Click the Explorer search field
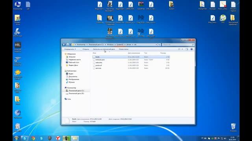 (178, 45)
